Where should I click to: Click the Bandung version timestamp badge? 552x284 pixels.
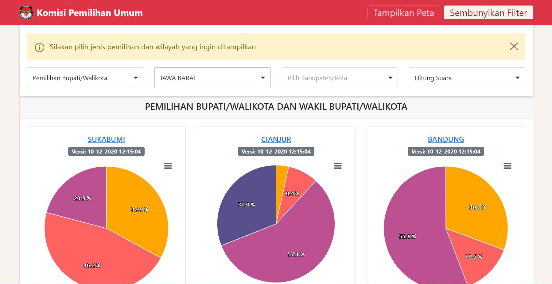[446, 151]
